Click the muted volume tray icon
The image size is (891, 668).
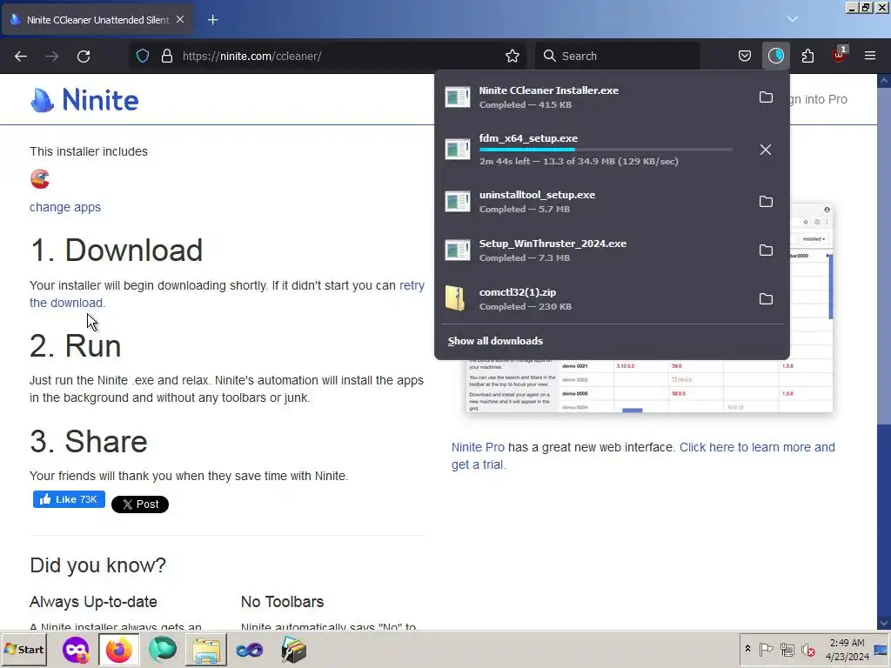point(807,649)
